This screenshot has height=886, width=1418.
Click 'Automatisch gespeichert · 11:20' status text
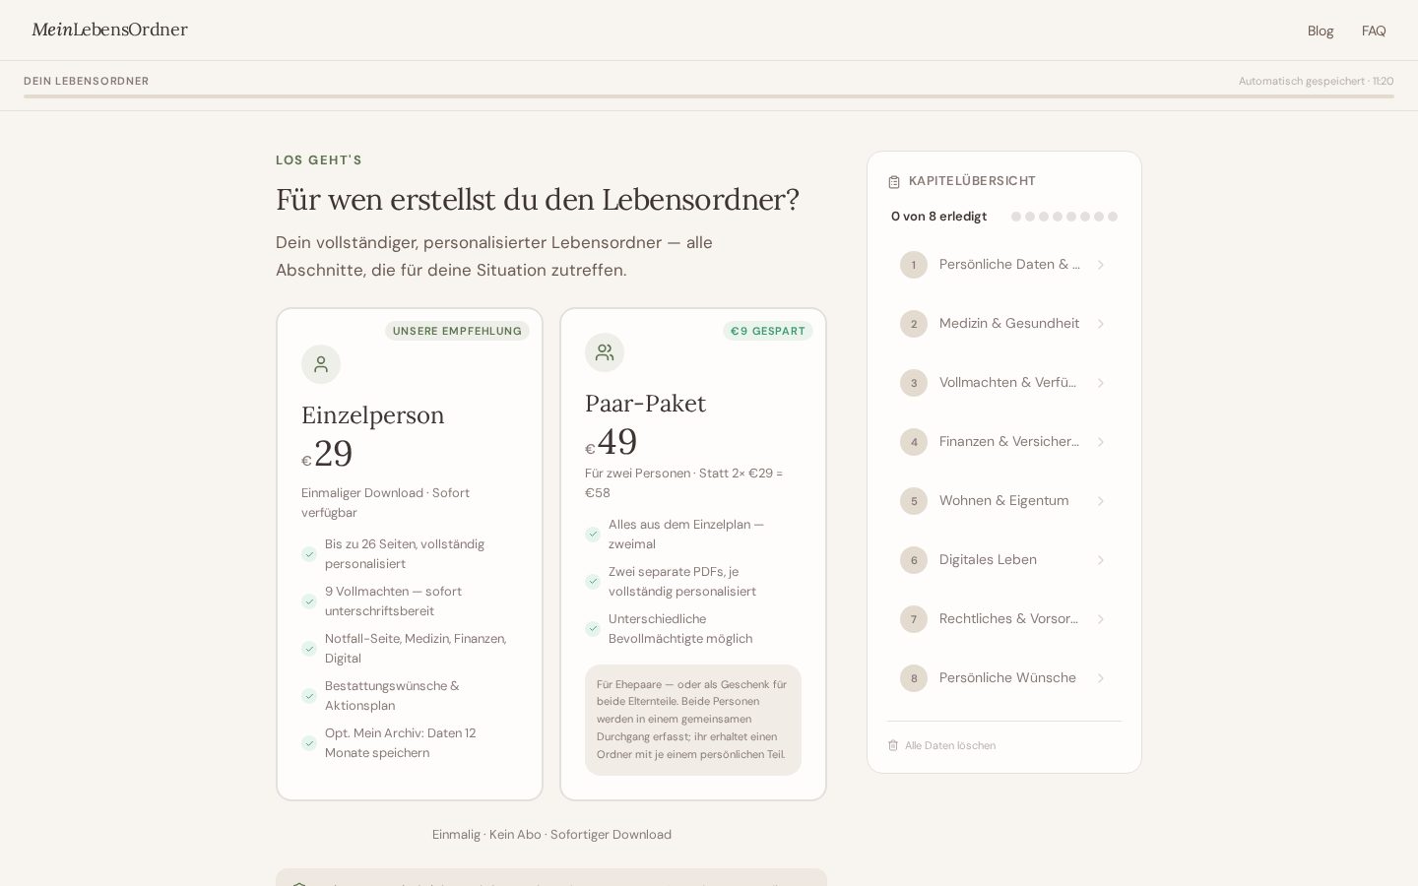point(1317,81)
